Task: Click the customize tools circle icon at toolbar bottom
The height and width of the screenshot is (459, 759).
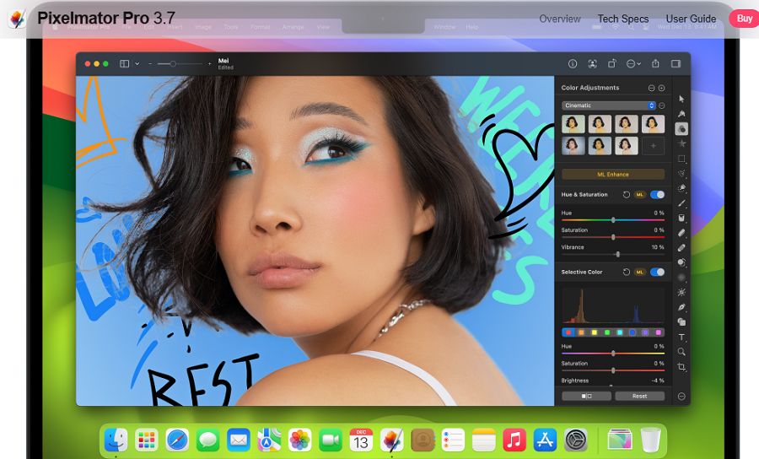Action: pos(681,396)
